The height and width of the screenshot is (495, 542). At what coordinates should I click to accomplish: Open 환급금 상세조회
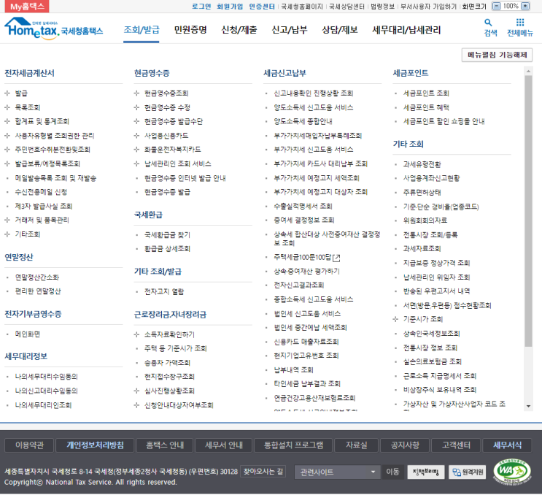pos(167,249)
